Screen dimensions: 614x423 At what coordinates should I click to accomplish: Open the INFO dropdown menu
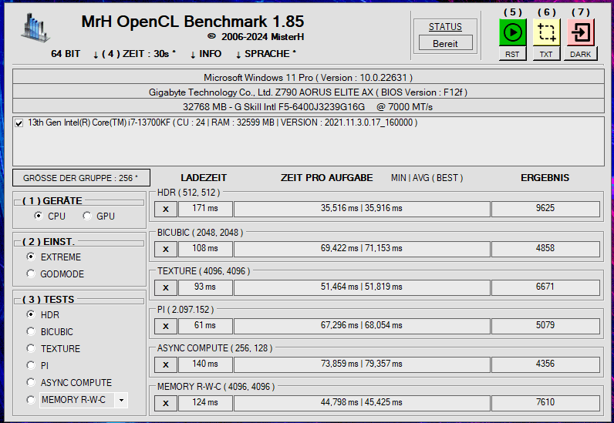[x=206, y=54]
